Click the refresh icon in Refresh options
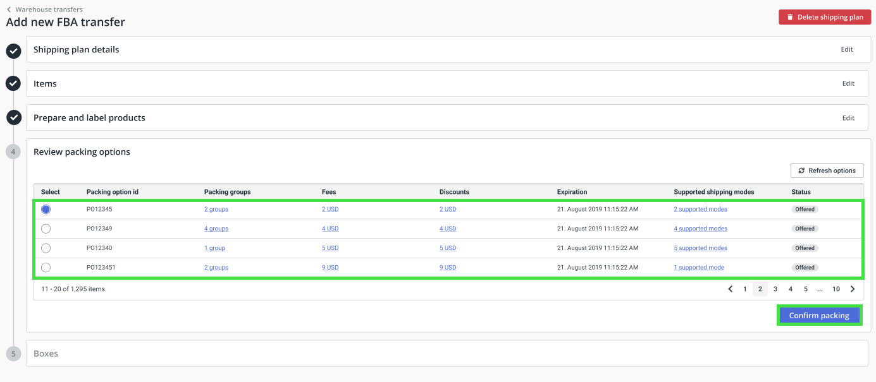Viewport: 876px width, 382px height. [x=802, y=170]
